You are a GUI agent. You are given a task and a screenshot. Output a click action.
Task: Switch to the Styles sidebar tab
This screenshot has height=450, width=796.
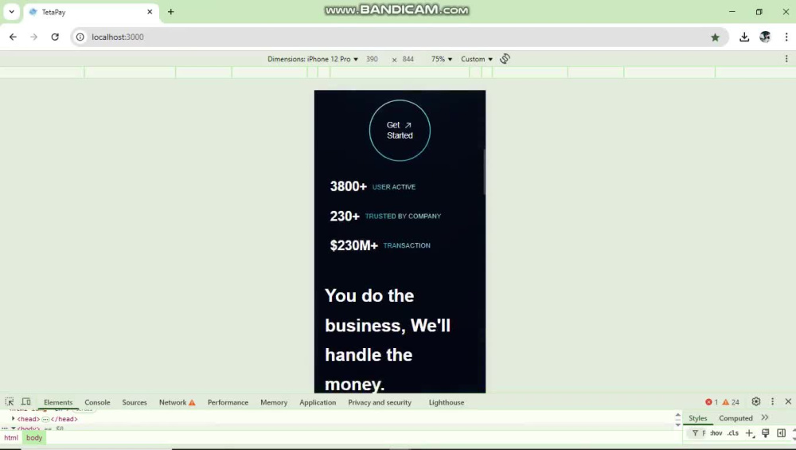click(697, 418)
